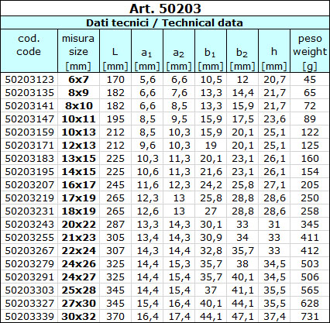The width and height of the screenshot is (330, 323).
Task: Select the 10x11 size cell
Action: [x=78, y=119]
